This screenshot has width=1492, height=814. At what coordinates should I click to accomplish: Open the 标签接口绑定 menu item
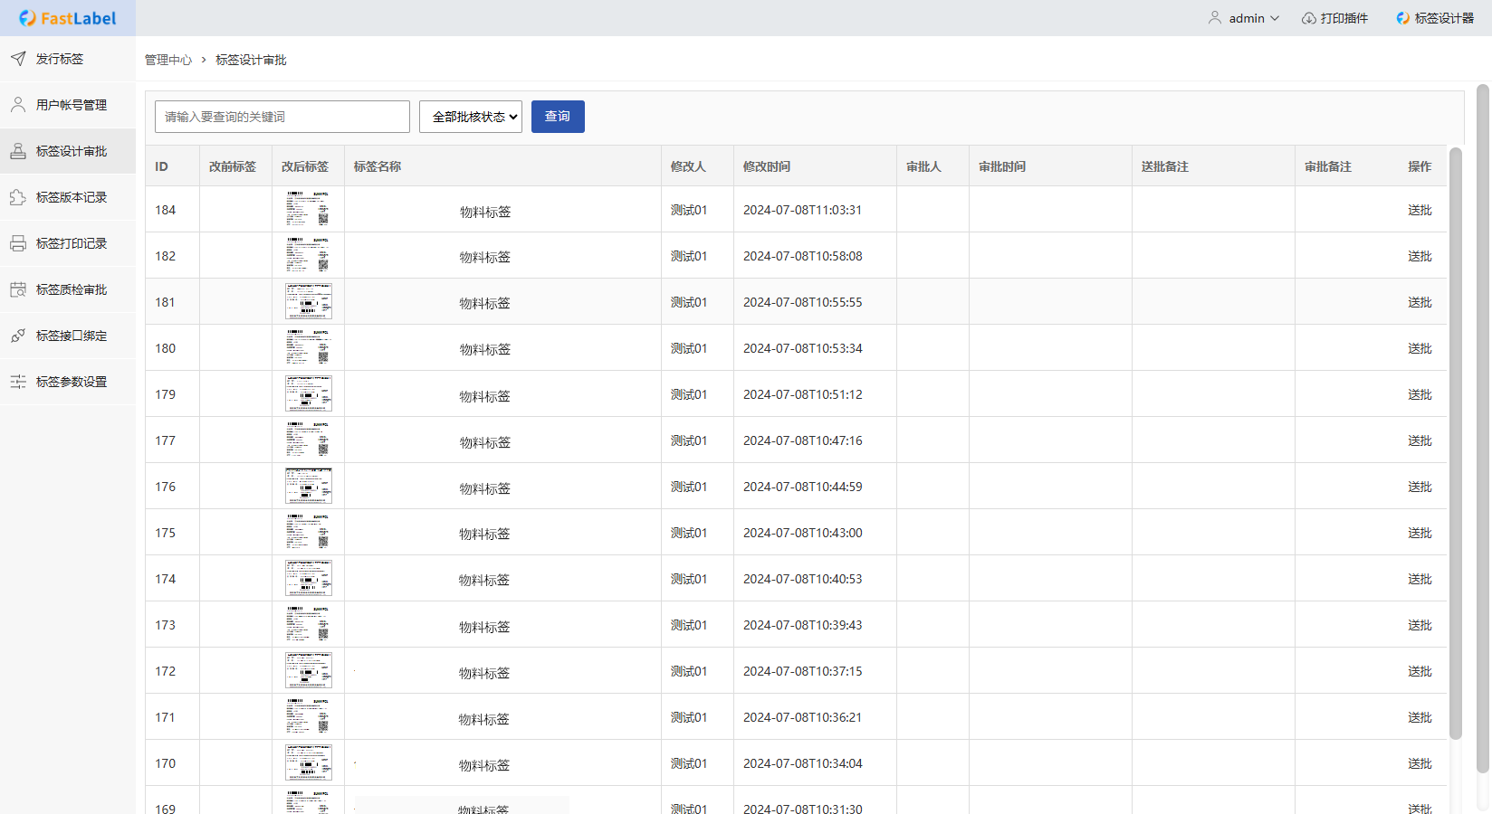(68, 336)
